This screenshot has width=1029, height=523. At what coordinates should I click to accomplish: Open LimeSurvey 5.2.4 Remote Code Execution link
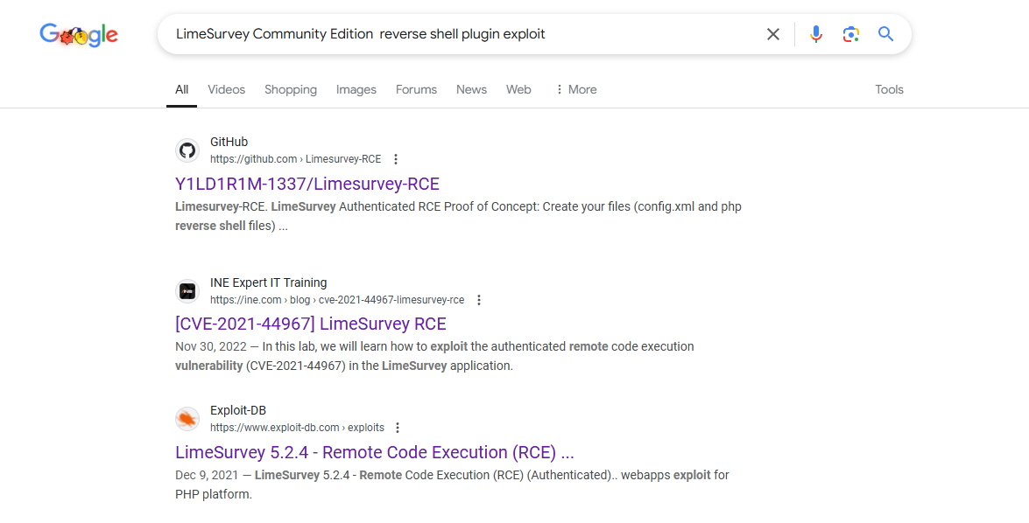pyautogui.click(x=375, y=452)
